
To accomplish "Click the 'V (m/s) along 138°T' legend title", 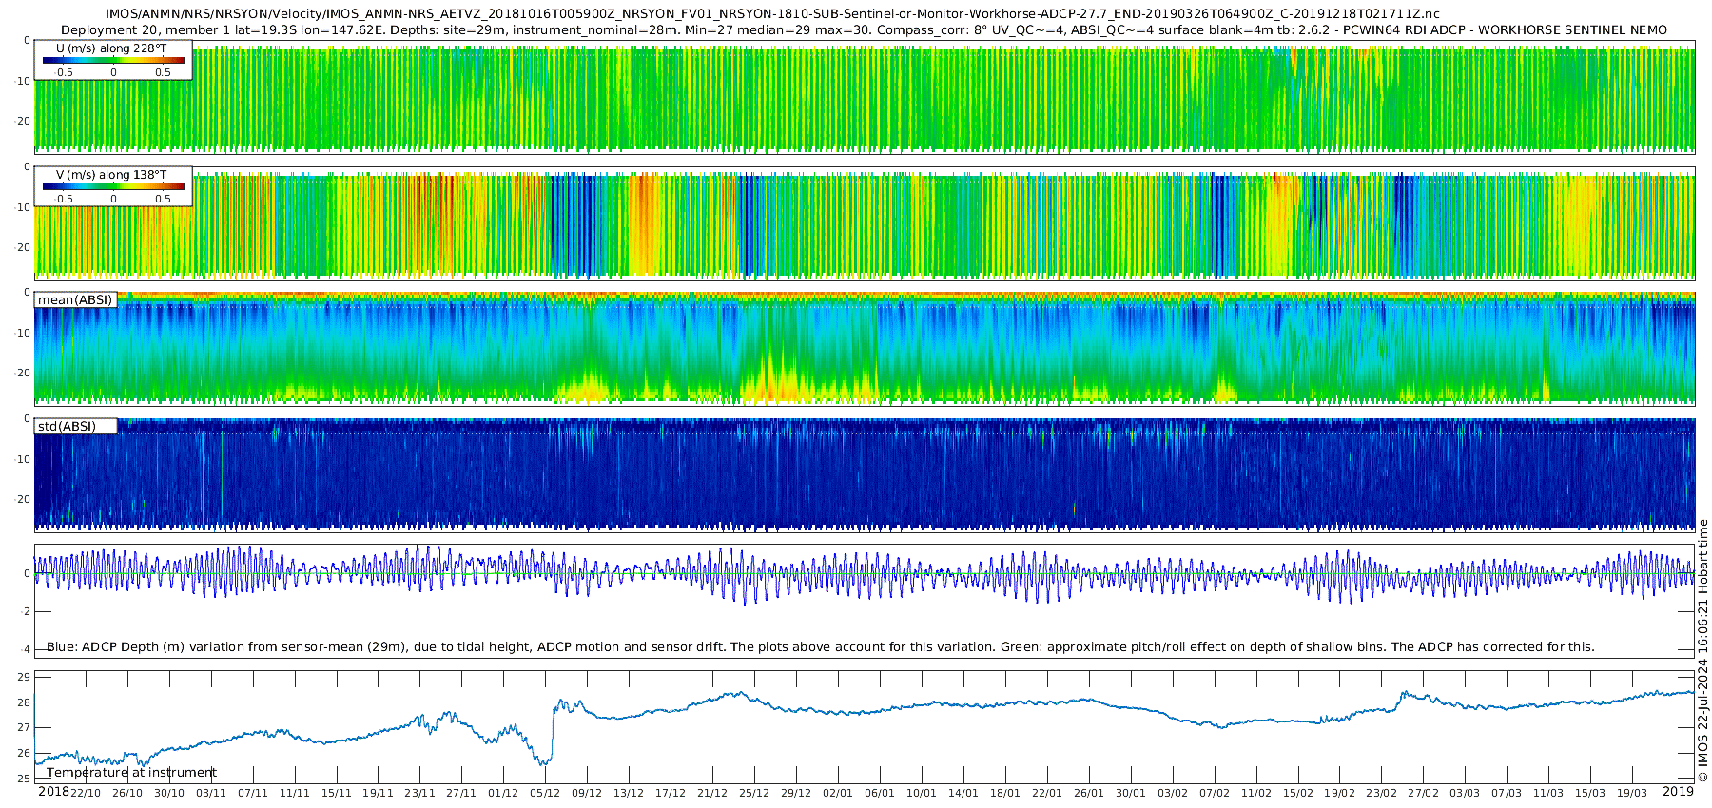I will [x=111, y=175].
